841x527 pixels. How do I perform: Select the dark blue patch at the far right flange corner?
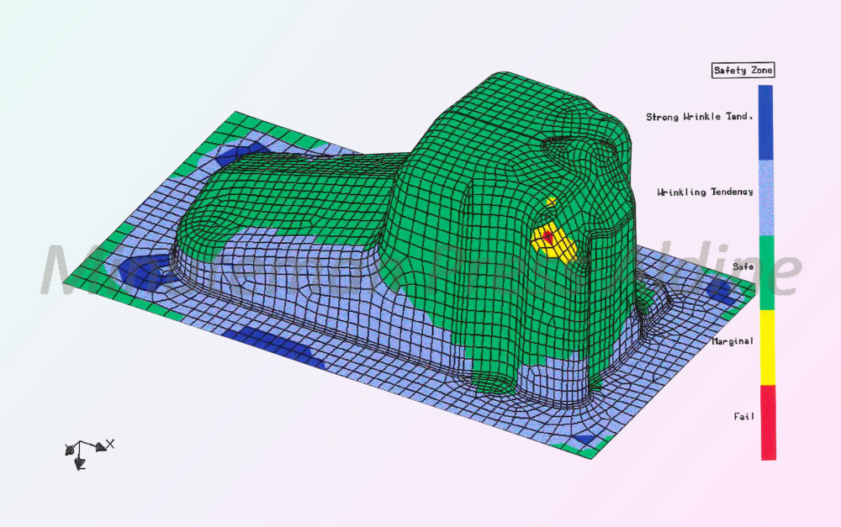pyautogui.click(x=719, y=288)
